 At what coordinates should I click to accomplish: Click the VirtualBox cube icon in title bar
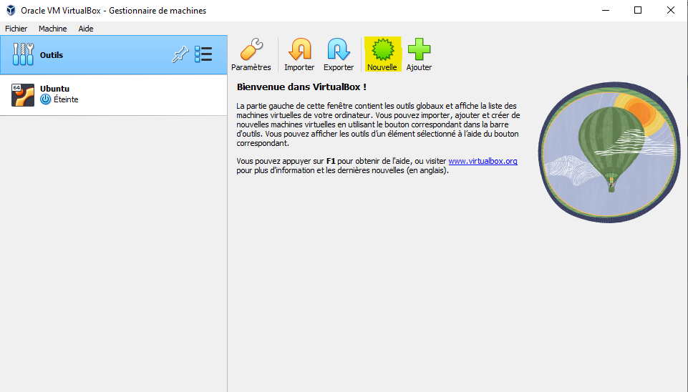click(9, 10)
